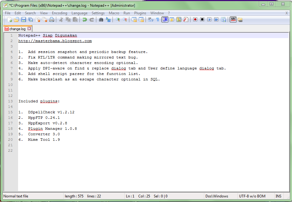Click the Paste clipboard icon

(x=75, y=19)
